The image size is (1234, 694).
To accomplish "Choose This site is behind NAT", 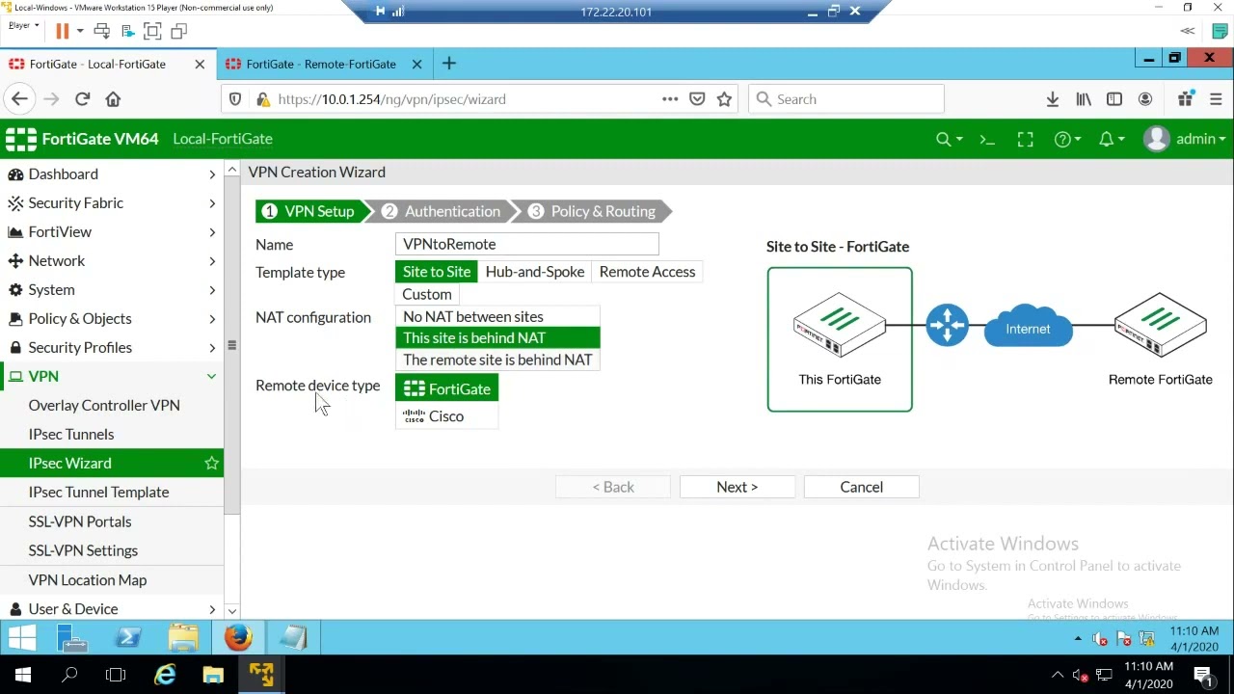I will 497,338.
